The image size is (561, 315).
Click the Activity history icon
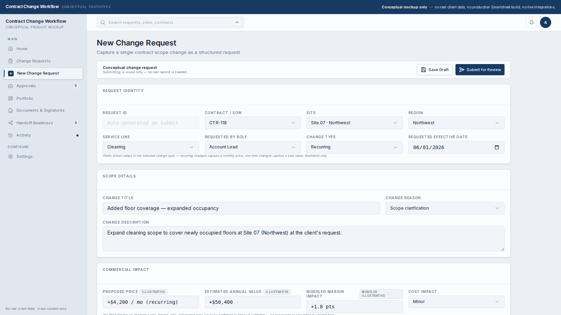click(x=11, y=135)
